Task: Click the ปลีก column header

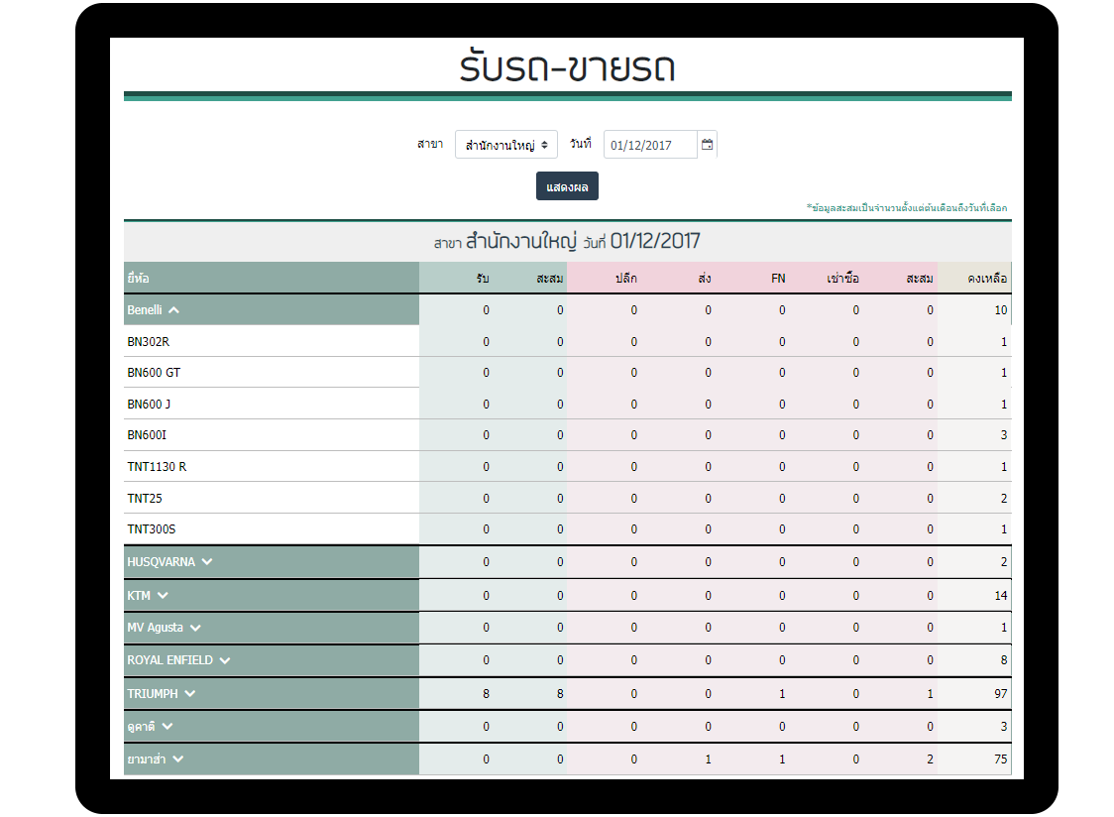Action: tap(625, 279)
